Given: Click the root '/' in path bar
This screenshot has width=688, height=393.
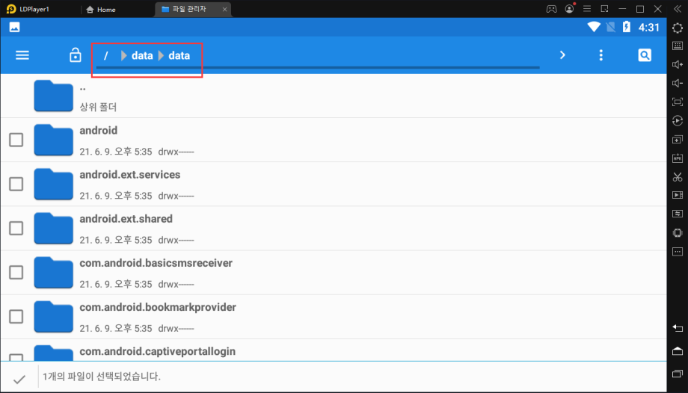Looking at the screenshot, I should pos(106,55).
